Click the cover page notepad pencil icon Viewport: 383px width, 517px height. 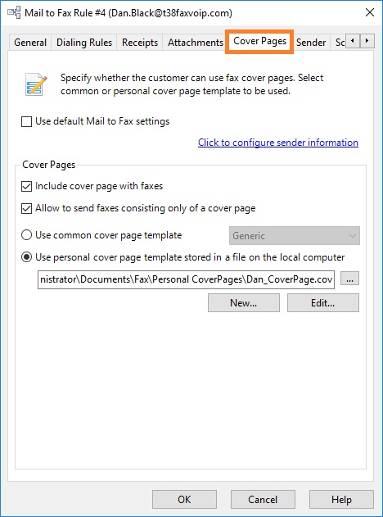36,84
